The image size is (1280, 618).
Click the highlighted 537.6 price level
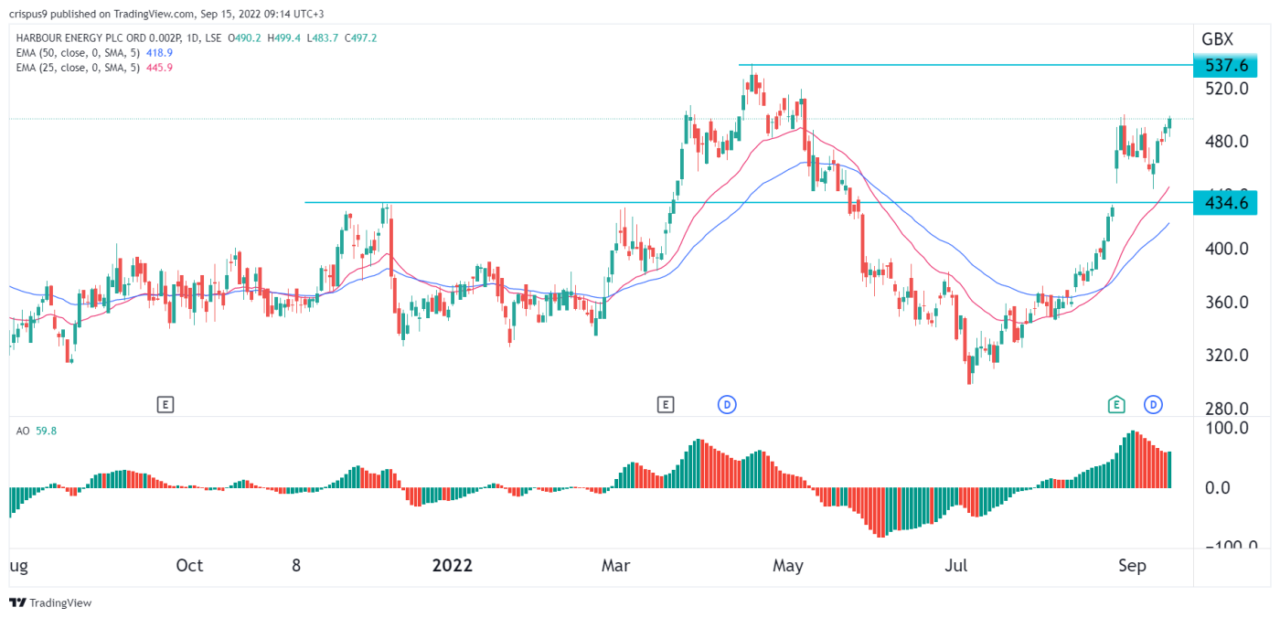tap(1225, 65)
